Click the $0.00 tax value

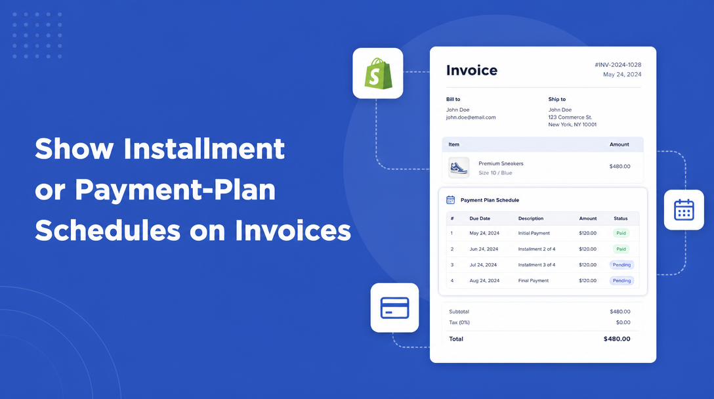623,322
